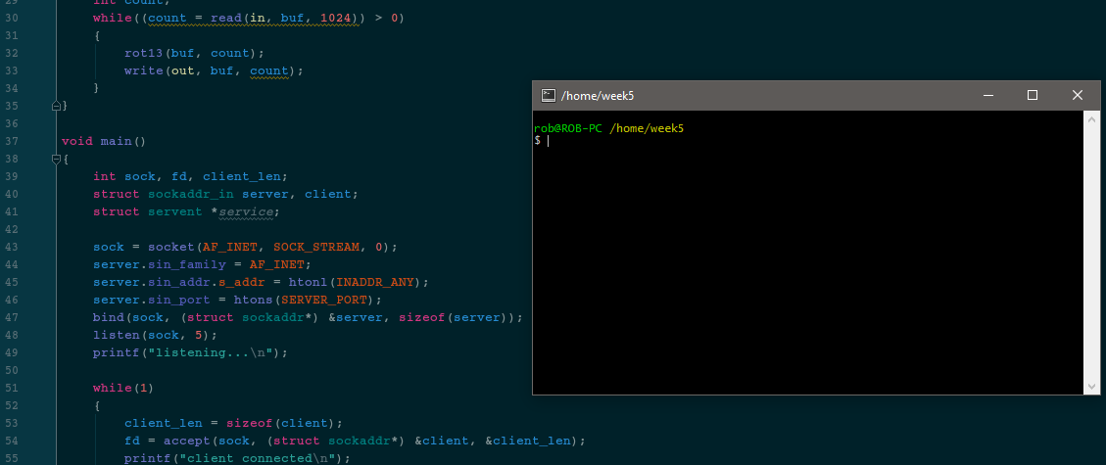Click the fold end marker on line 35
The height and width of the screenshot is (465, 1106).
[56, 106]
